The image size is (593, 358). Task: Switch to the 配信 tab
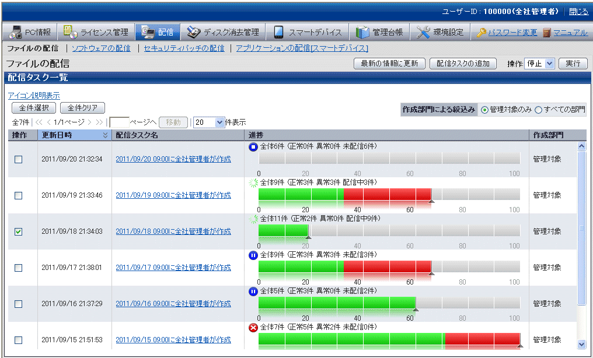[156, 32]
